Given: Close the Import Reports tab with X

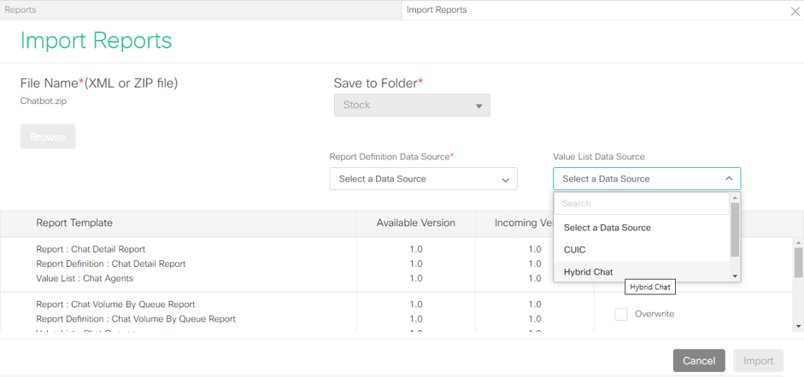Looking at the screenshot, I should 795,10.
